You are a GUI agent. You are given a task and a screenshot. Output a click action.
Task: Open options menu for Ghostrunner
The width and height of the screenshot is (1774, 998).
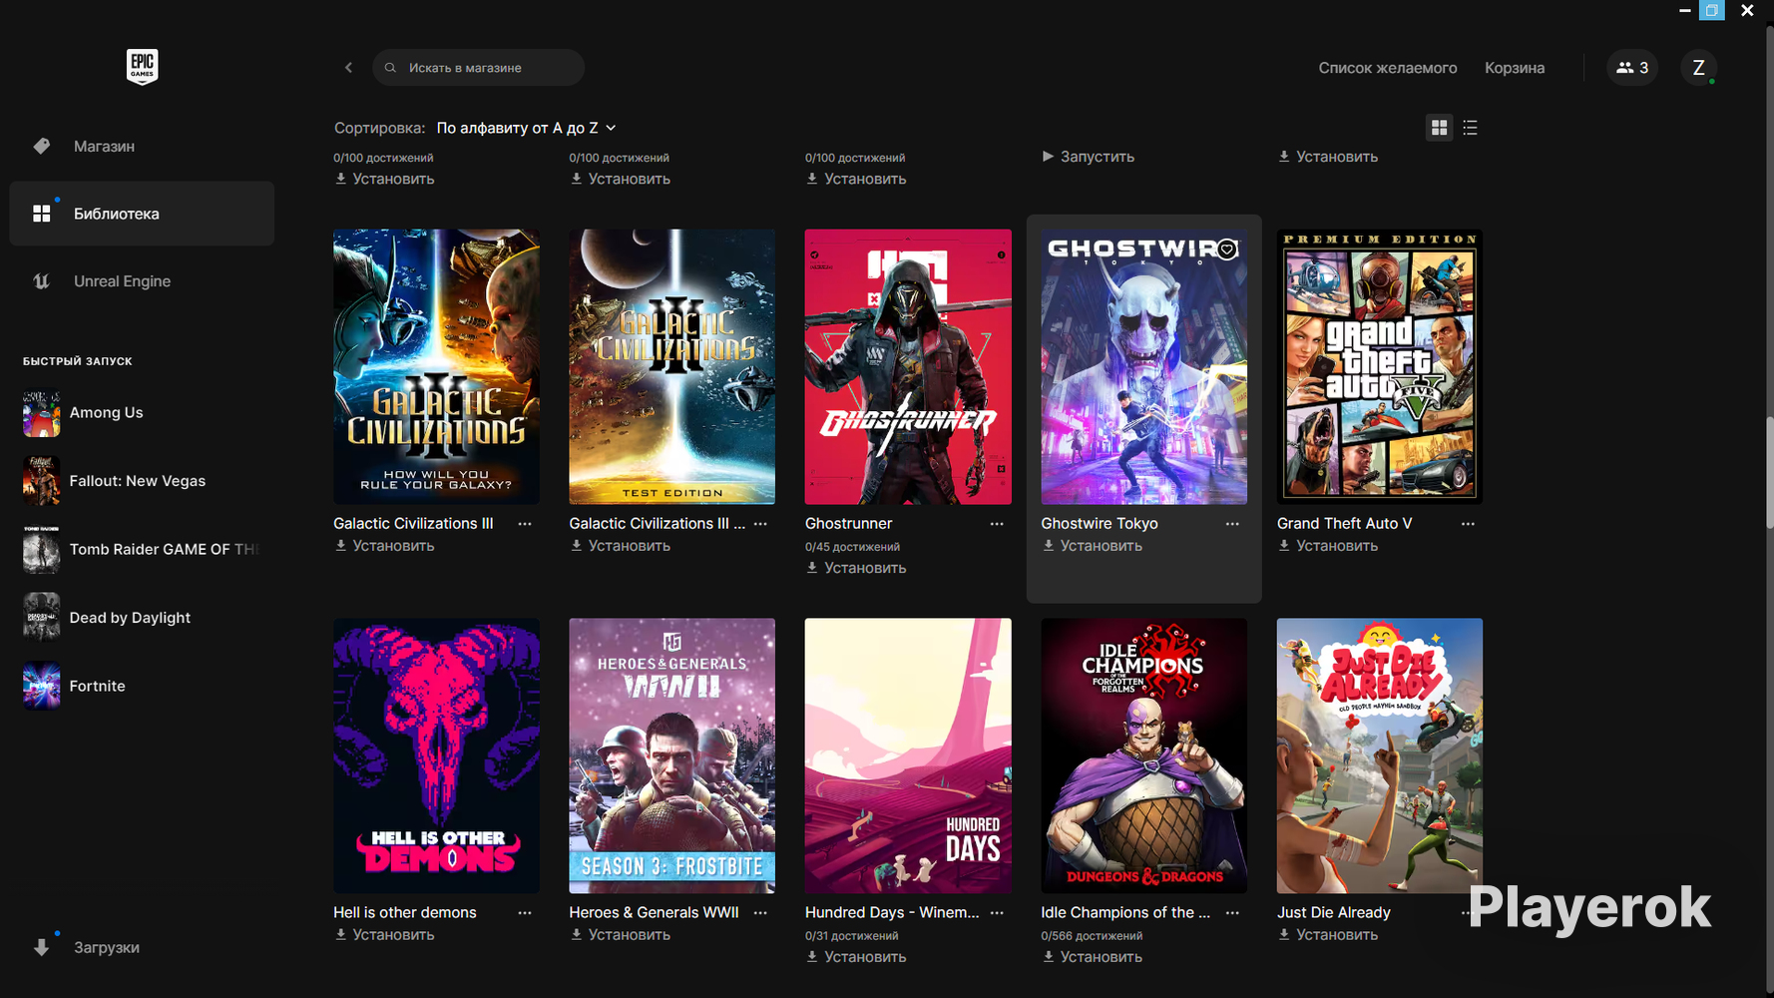(997, 524)
